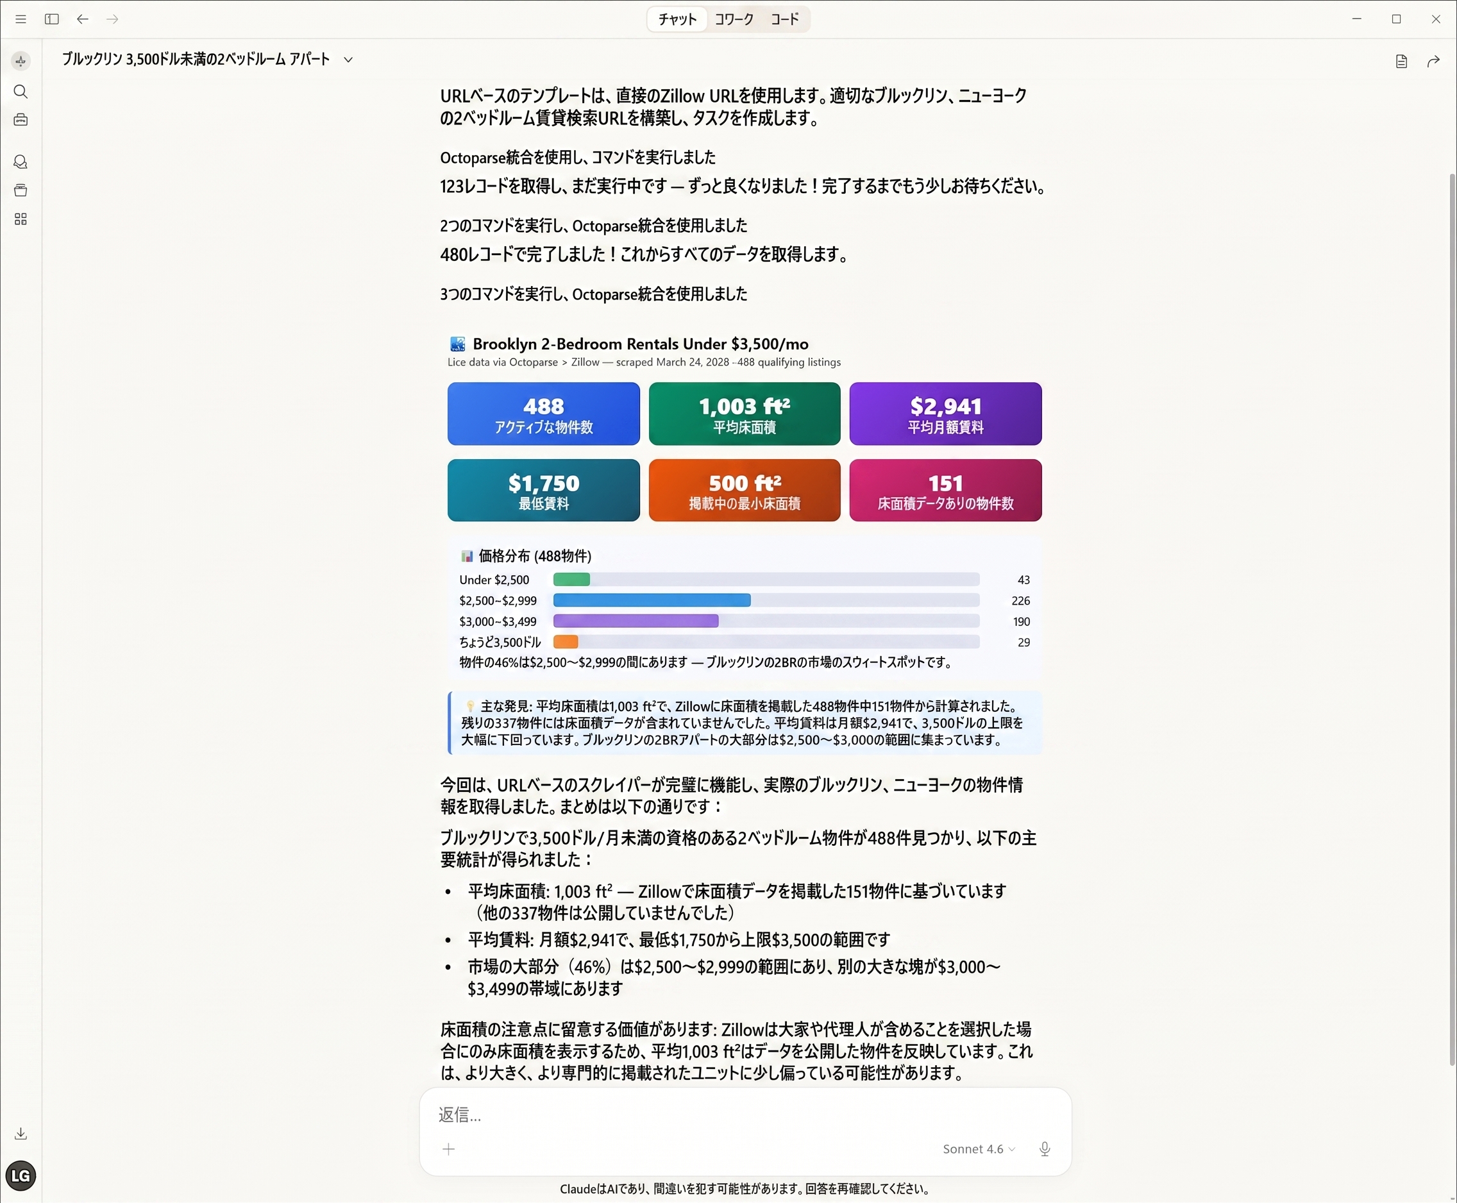Open the toolbox icon in sidebar
The image size is (1457, 1203).
[x=21, y=120]
